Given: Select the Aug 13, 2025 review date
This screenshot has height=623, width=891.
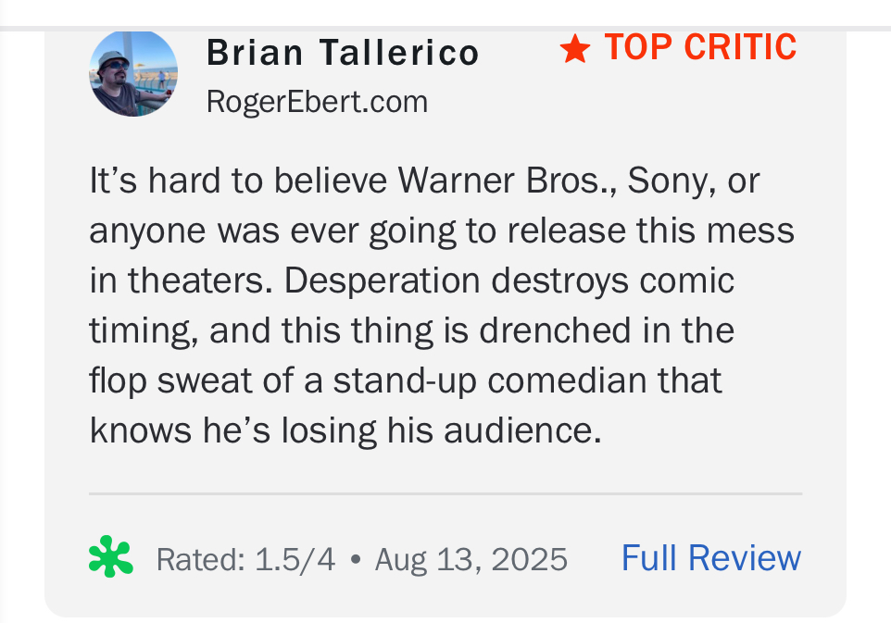Looking at the screenshot, I should point(471,559).
